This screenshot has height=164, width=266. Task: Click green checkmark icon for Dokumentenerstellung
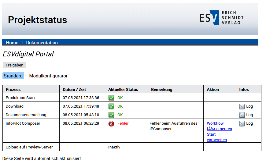coord(111,115)
